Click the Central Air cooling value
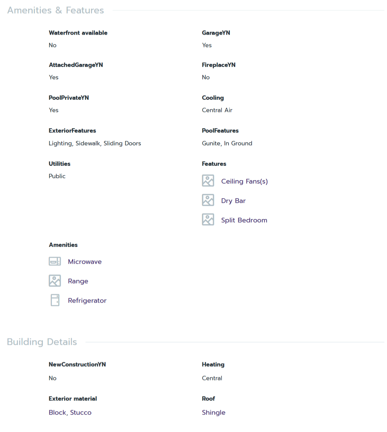 [217, 110]
